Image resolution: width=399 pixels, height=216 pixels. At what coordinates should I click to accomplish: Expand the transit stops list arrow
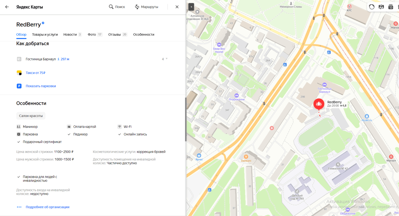[166, 59]
